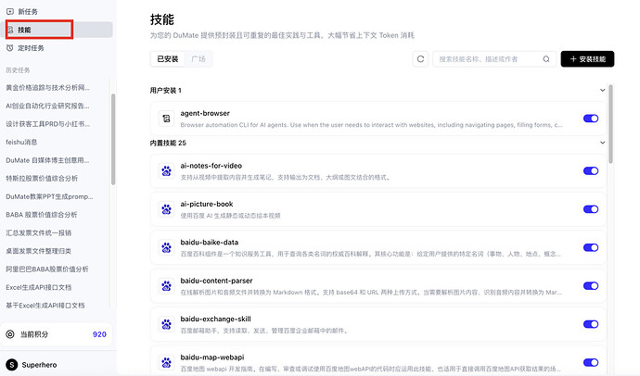
Task: Click the baidu-exchange-skill paw icon
Action: click(x=165, y=322)
